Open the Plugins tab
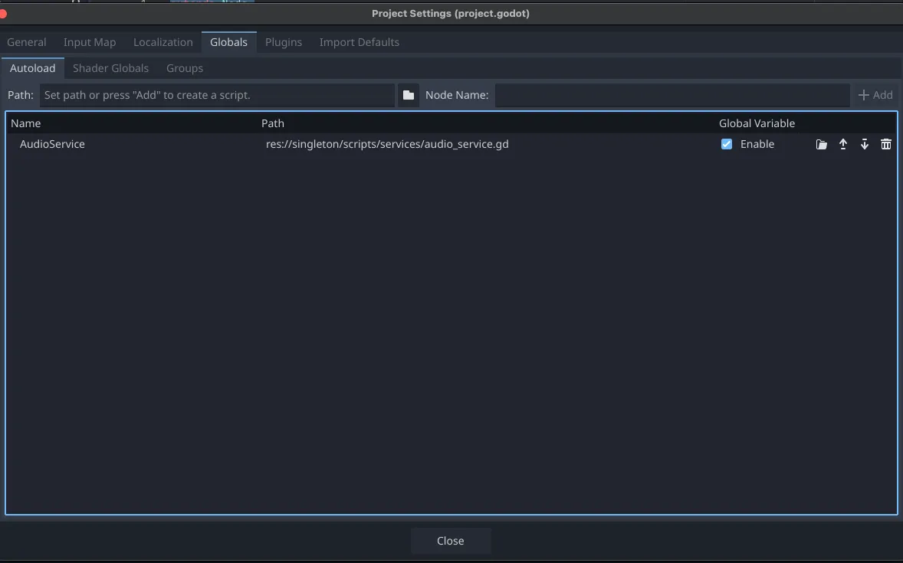This screenshot has width=903, height=563. 283,42
